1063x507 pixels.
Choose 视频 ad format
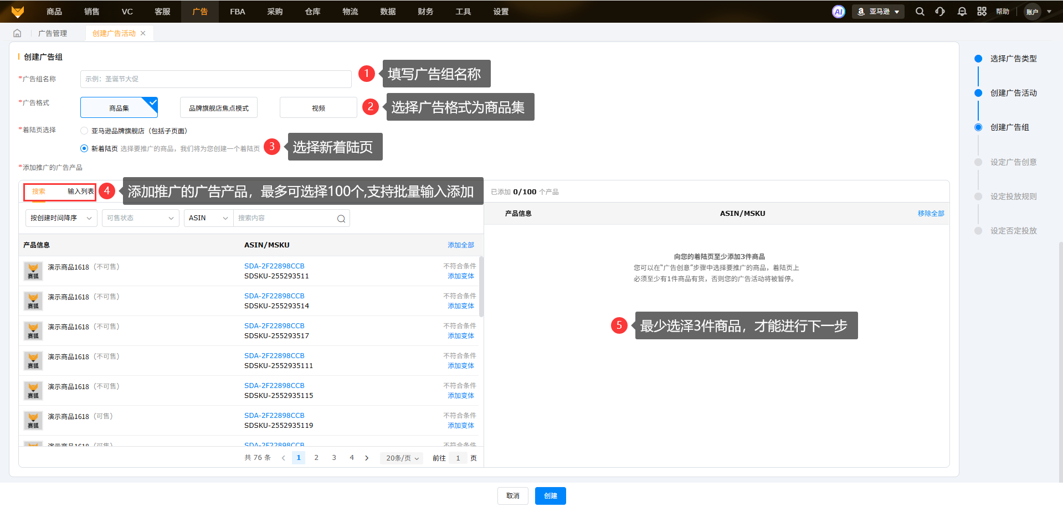(318, 108)
